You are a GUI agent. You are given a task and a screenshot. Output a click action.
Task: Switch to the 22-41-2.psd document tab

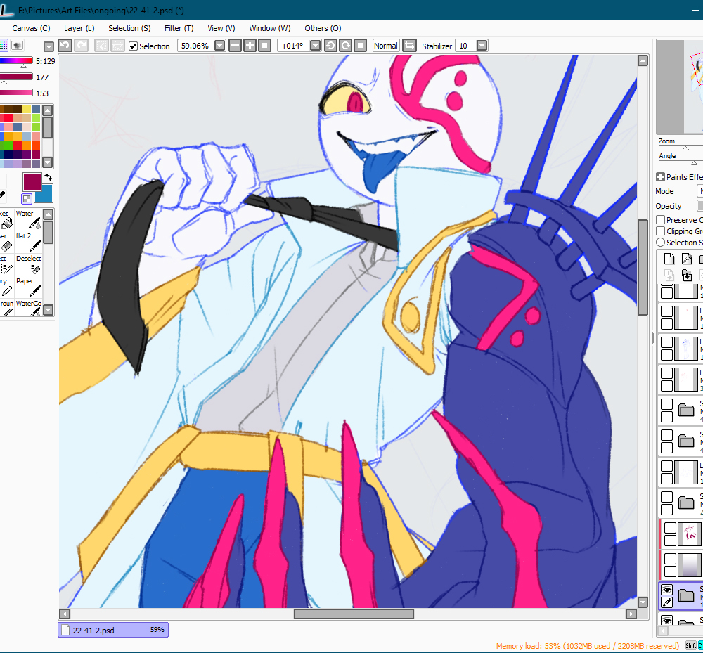pyautogui.click(x=112, y=630)
